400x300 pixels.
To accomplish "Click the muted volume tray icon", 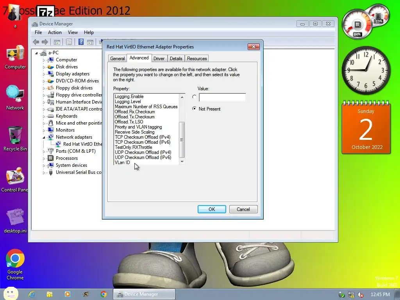I will [361, 295].
